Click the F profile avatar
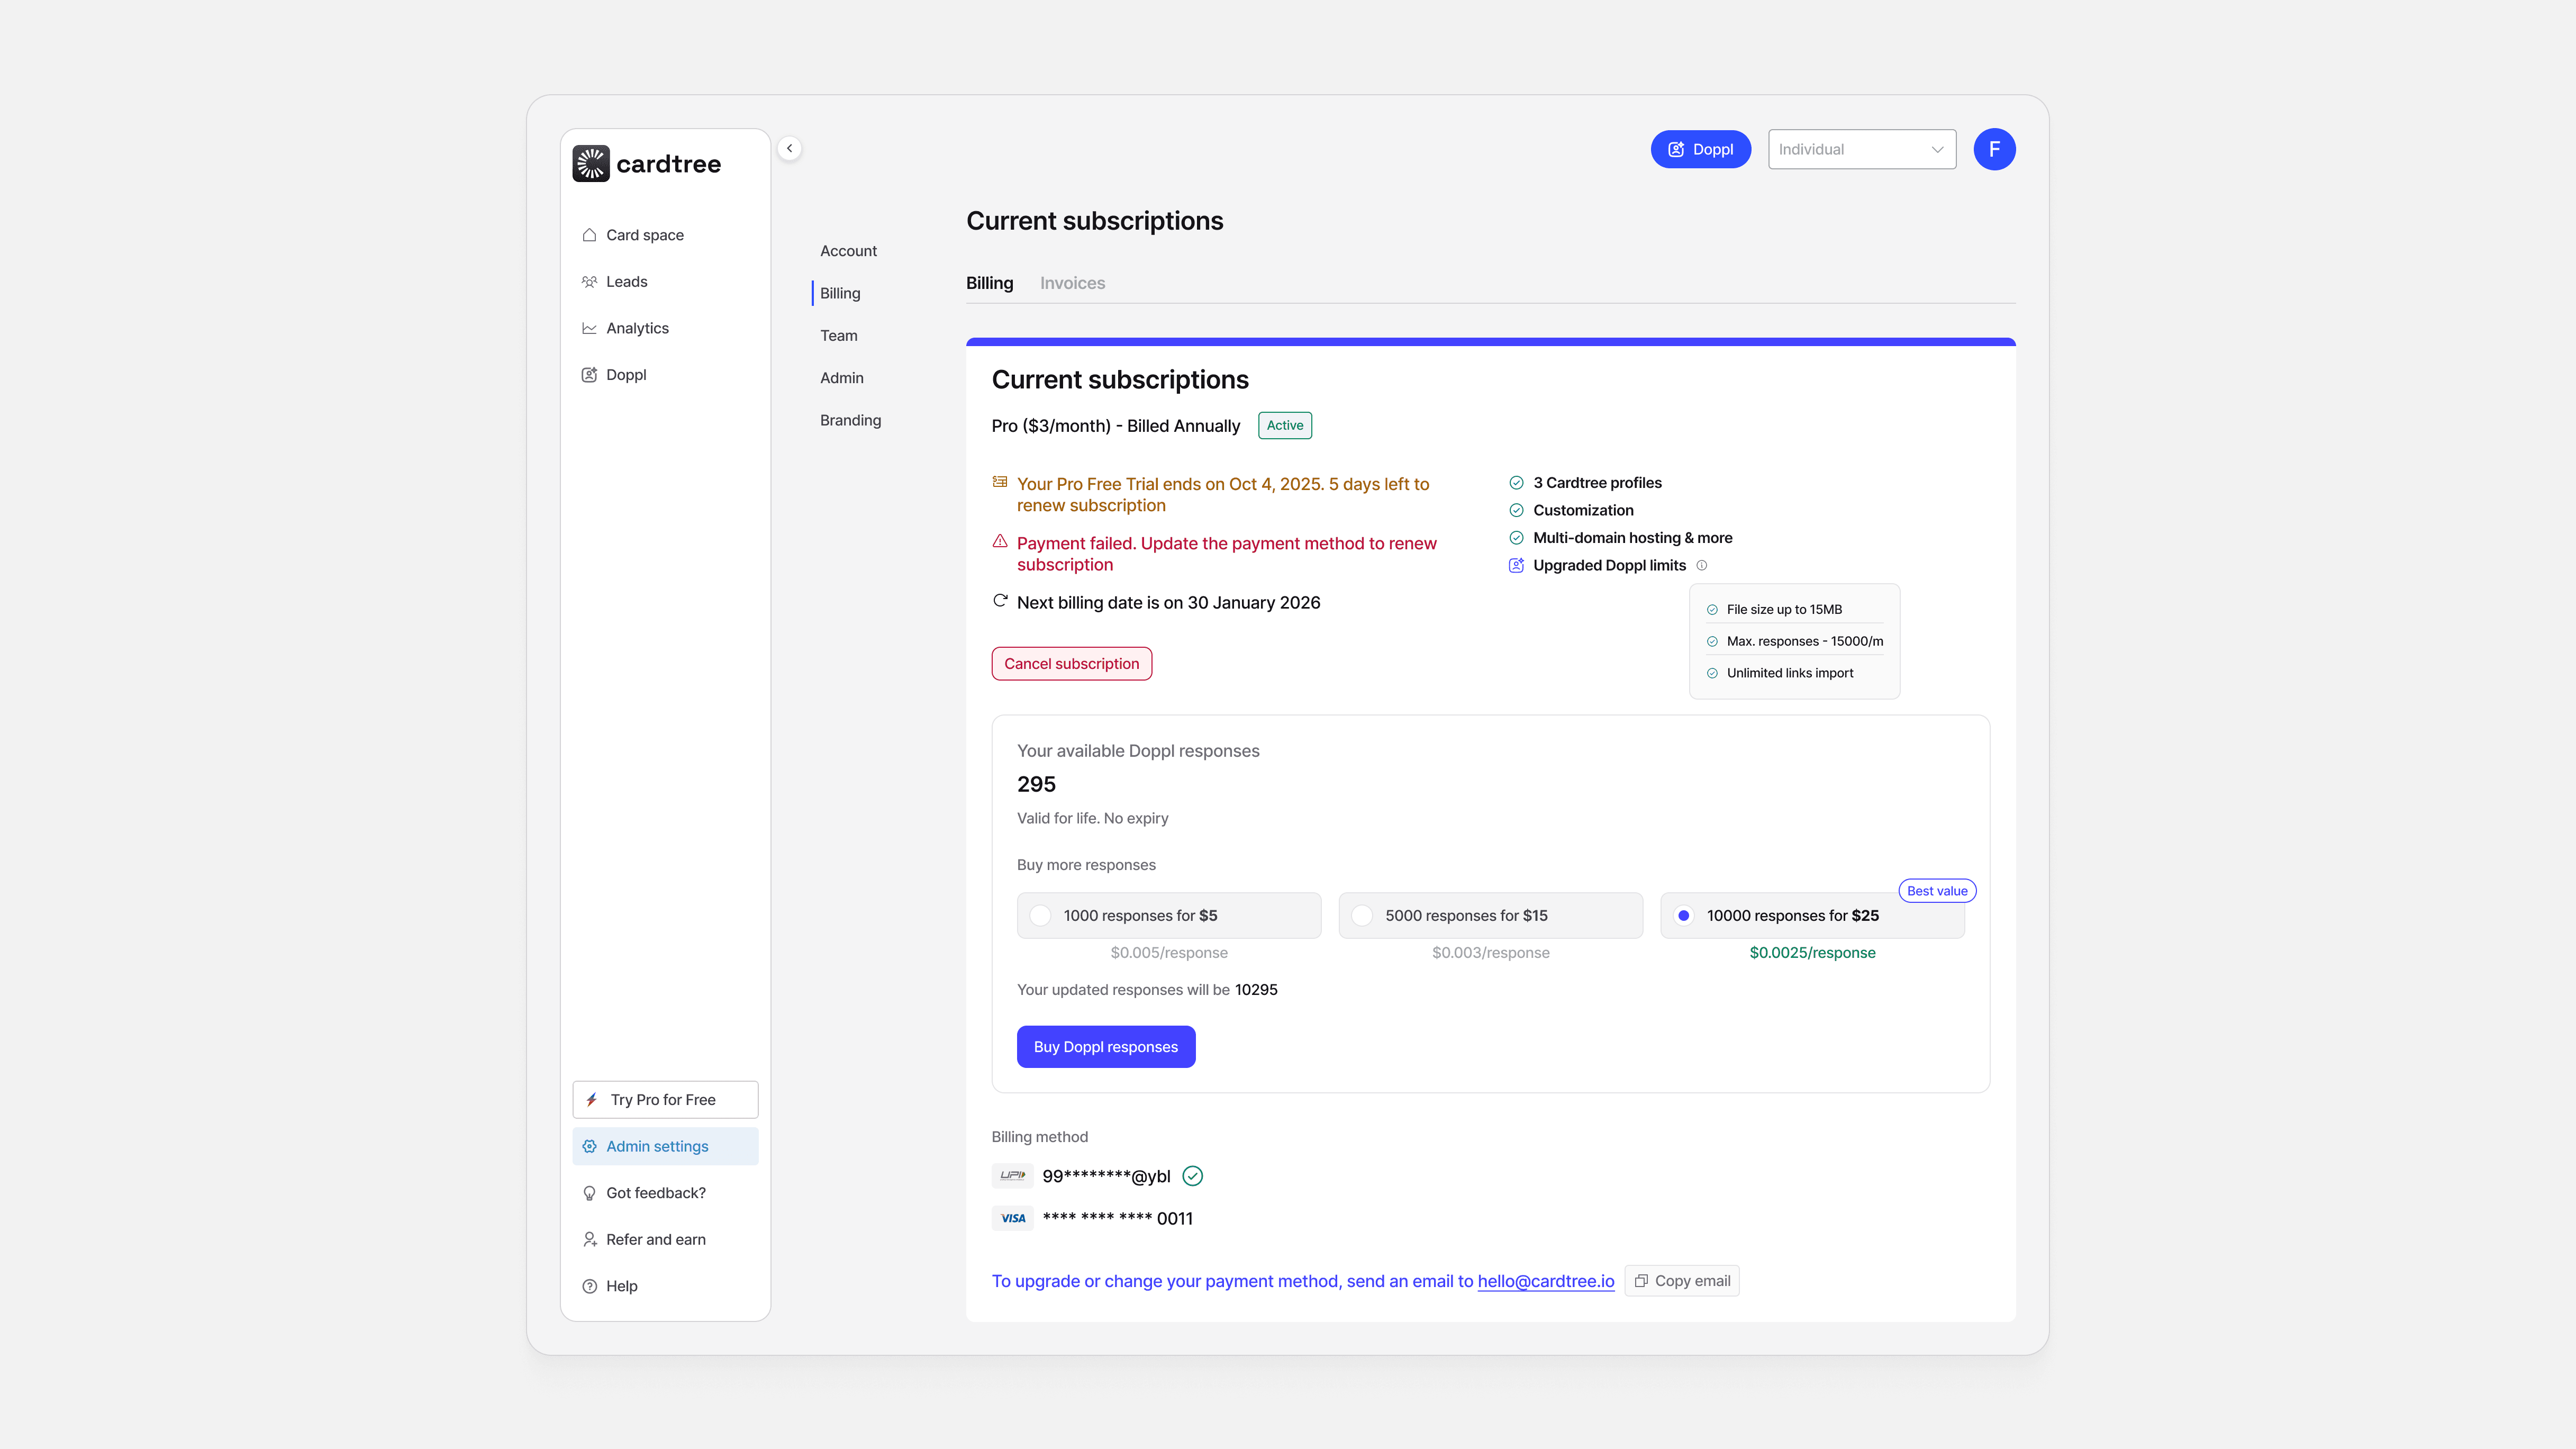2576x1449 pixels. click(x=1994, y=149)
